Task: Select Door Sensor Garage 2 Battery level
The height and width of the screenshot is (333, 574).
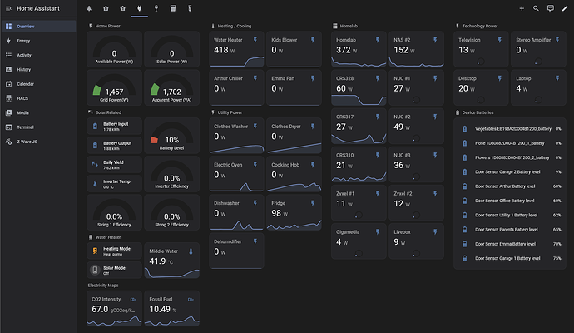Action: [x=510, y=171]
